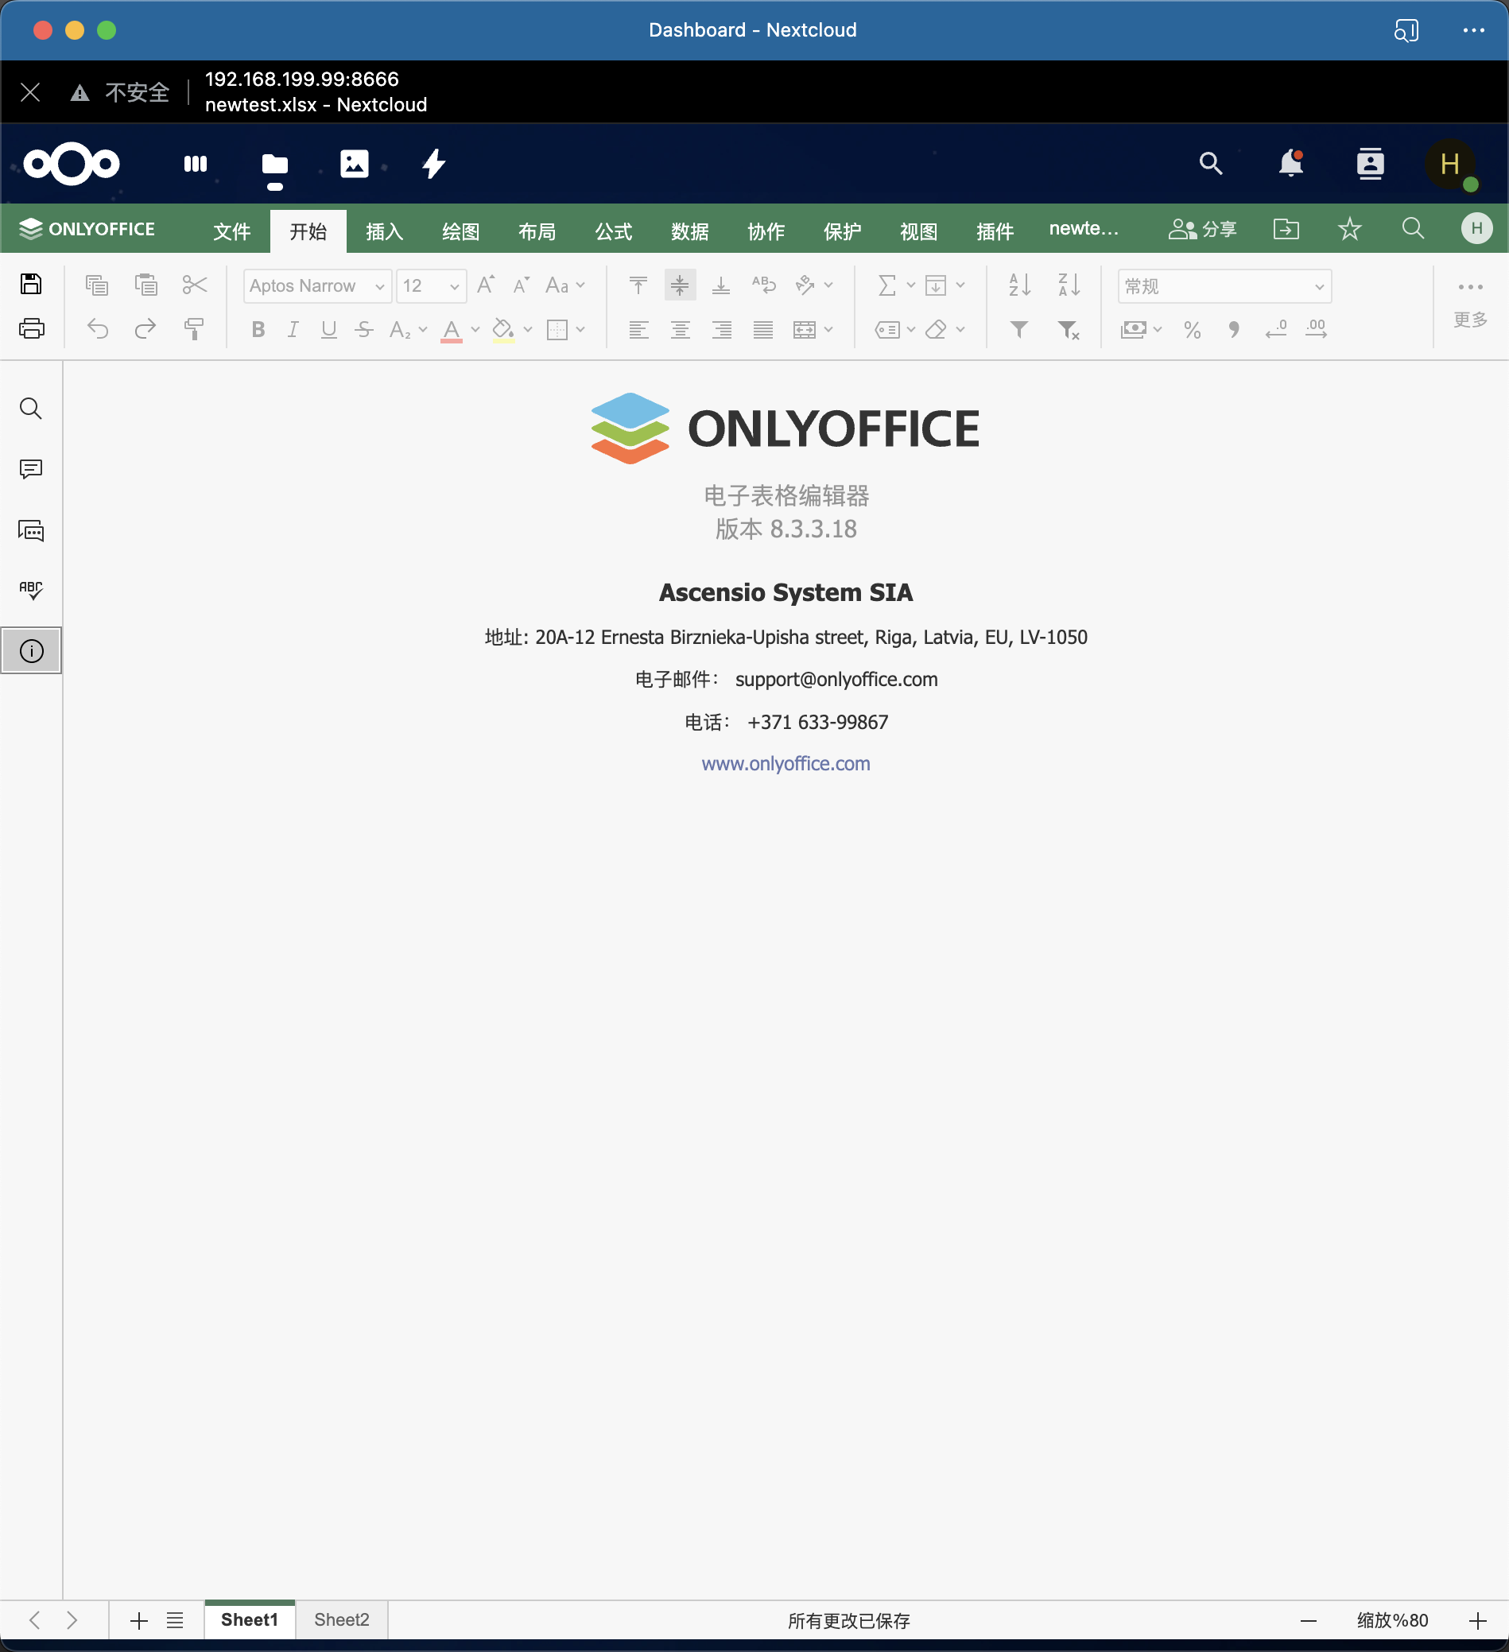Viewport: 1509px width, 1652px height.
Task: Expand the font color dropdown arrow
Action: 475,329
